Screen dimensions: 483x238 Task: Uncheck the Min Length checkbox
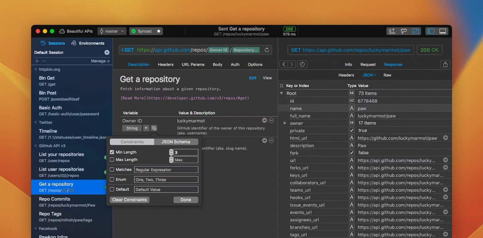[x=112, y=152]
